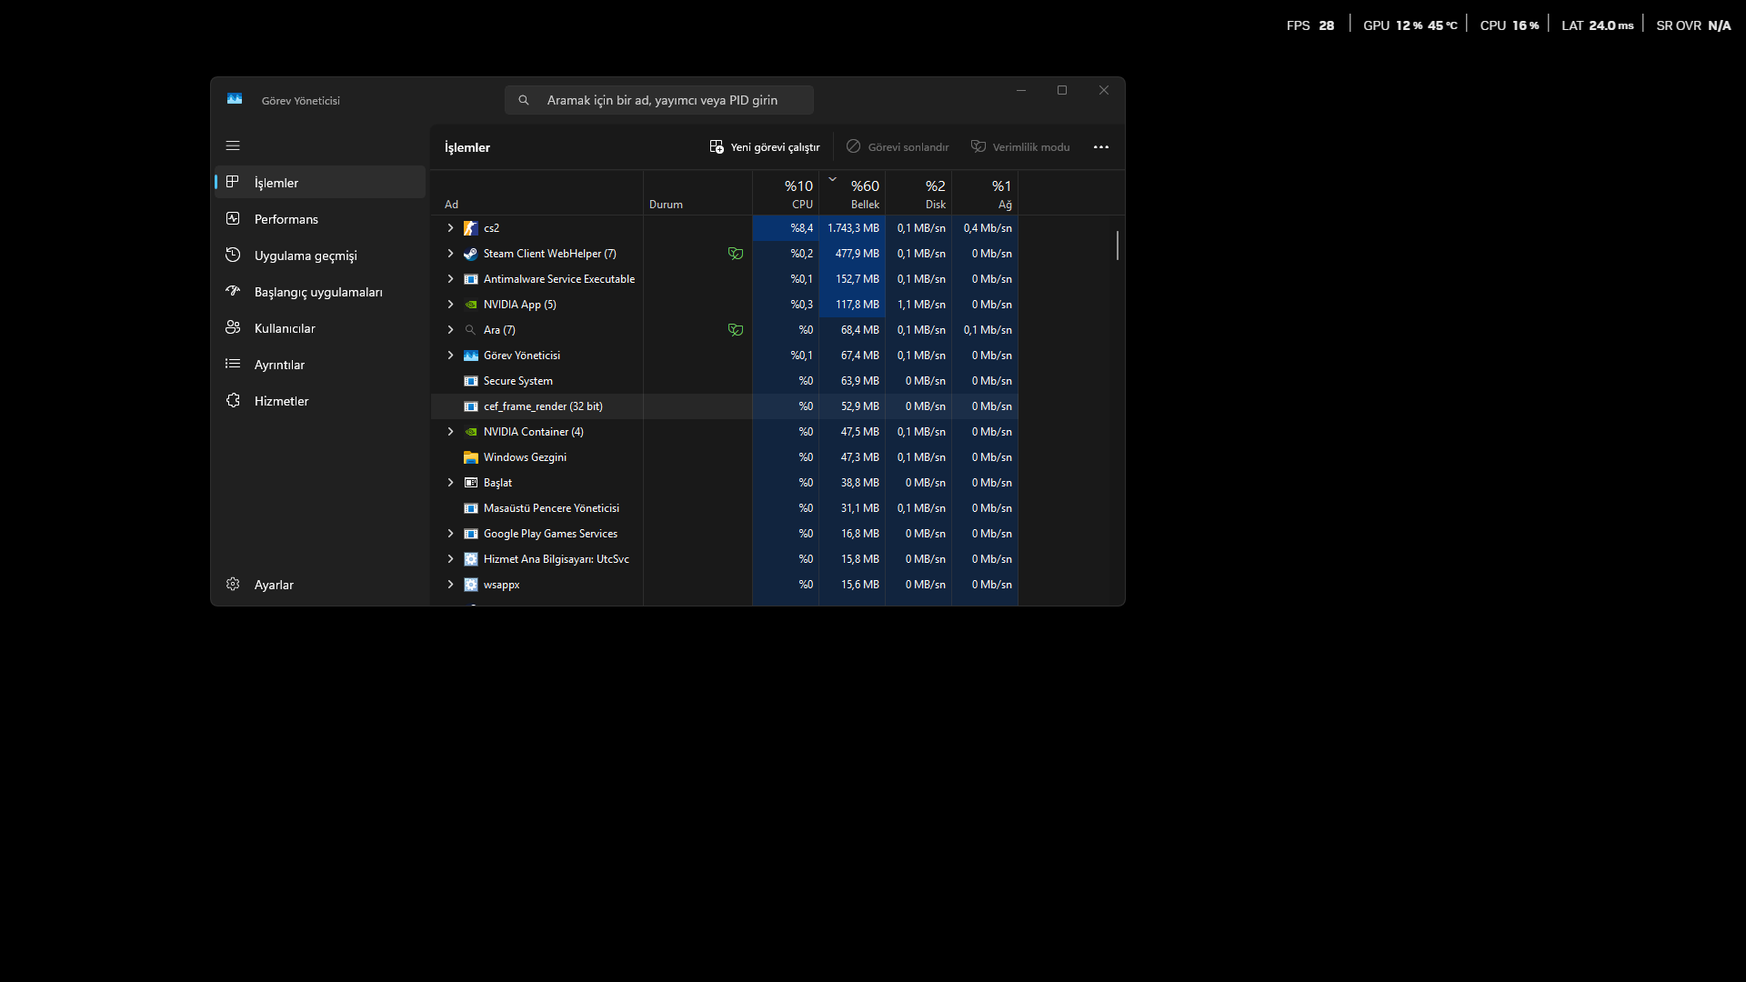
Task: Expand NVIDIA Container (4) group
Action: (x=450, y=432)
